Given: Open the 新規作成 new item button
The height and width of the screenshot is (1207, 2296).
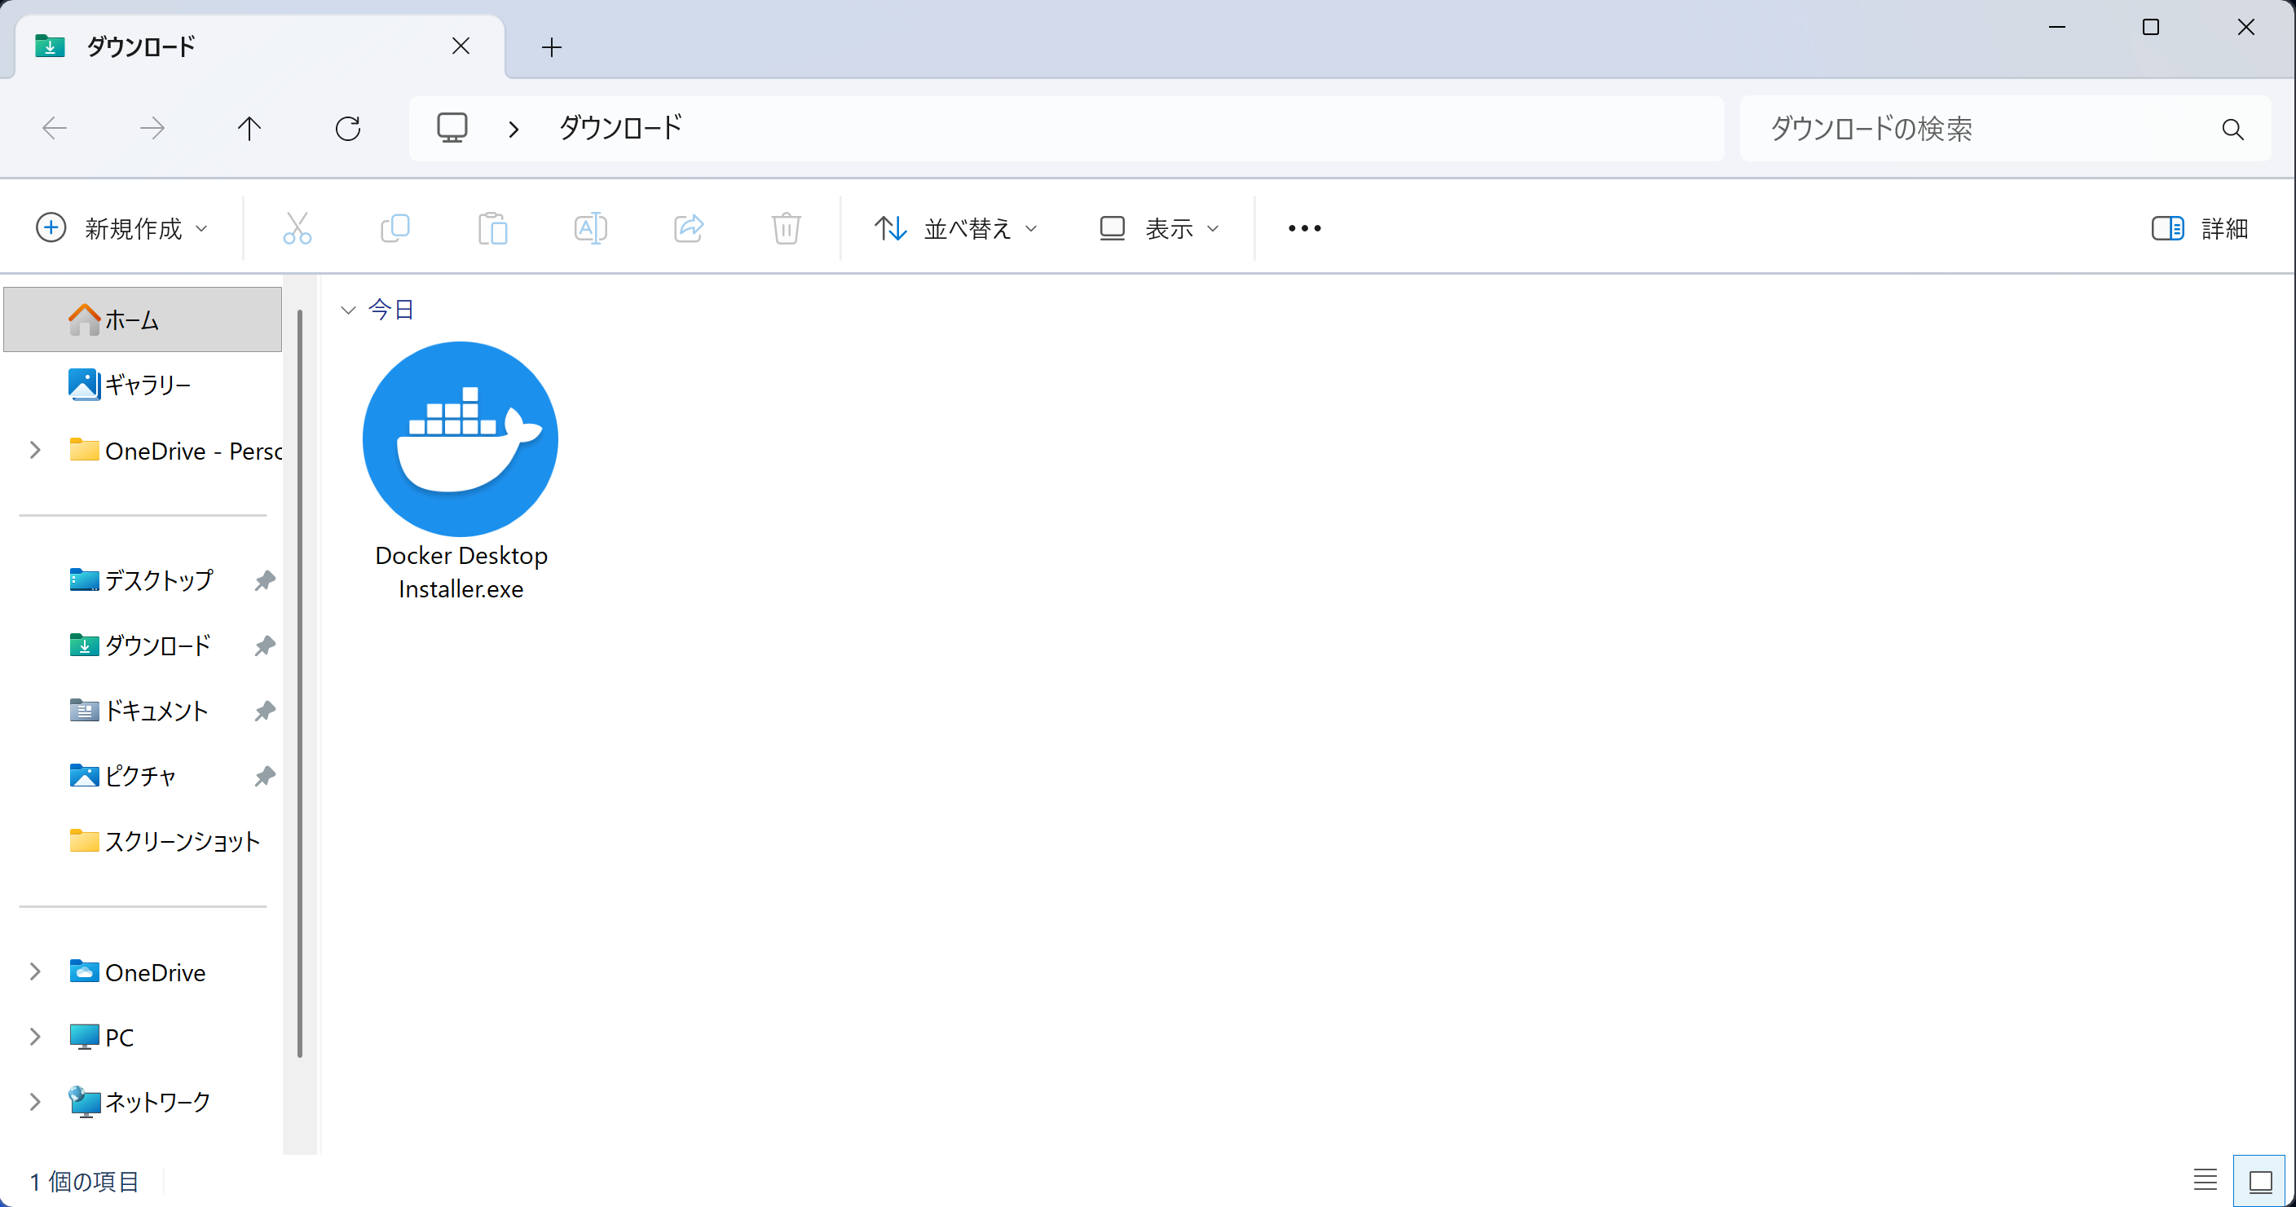Looking at the screenshot, I should pyautogui.click(x=122, y=228).
